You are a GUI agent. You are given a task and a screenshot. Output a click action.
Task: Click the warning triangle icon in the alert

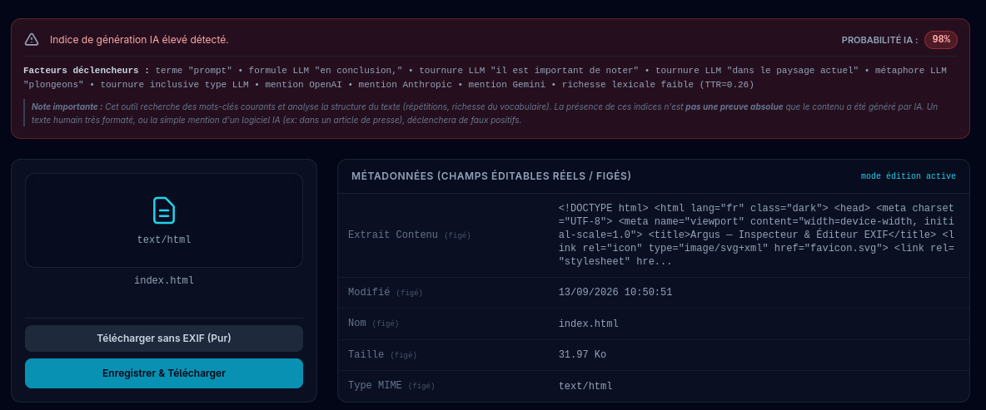pyautogui.click(x=32, y=40)
